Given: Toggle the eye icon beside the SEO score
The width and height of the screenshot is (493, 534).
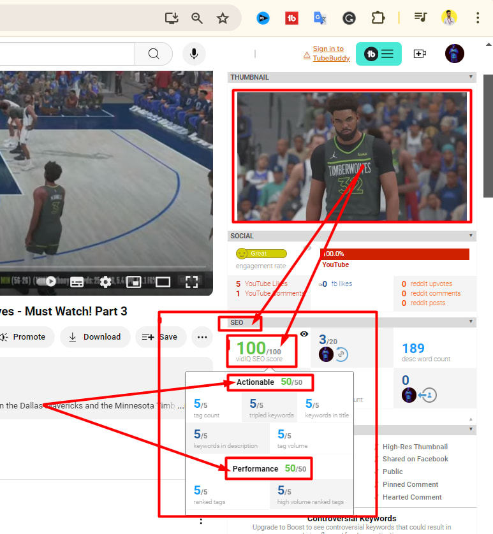Looking at the screenshot, I should (304, 334).
